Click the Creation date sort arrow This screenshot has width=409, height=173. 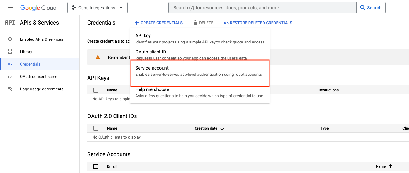point(222,128)
